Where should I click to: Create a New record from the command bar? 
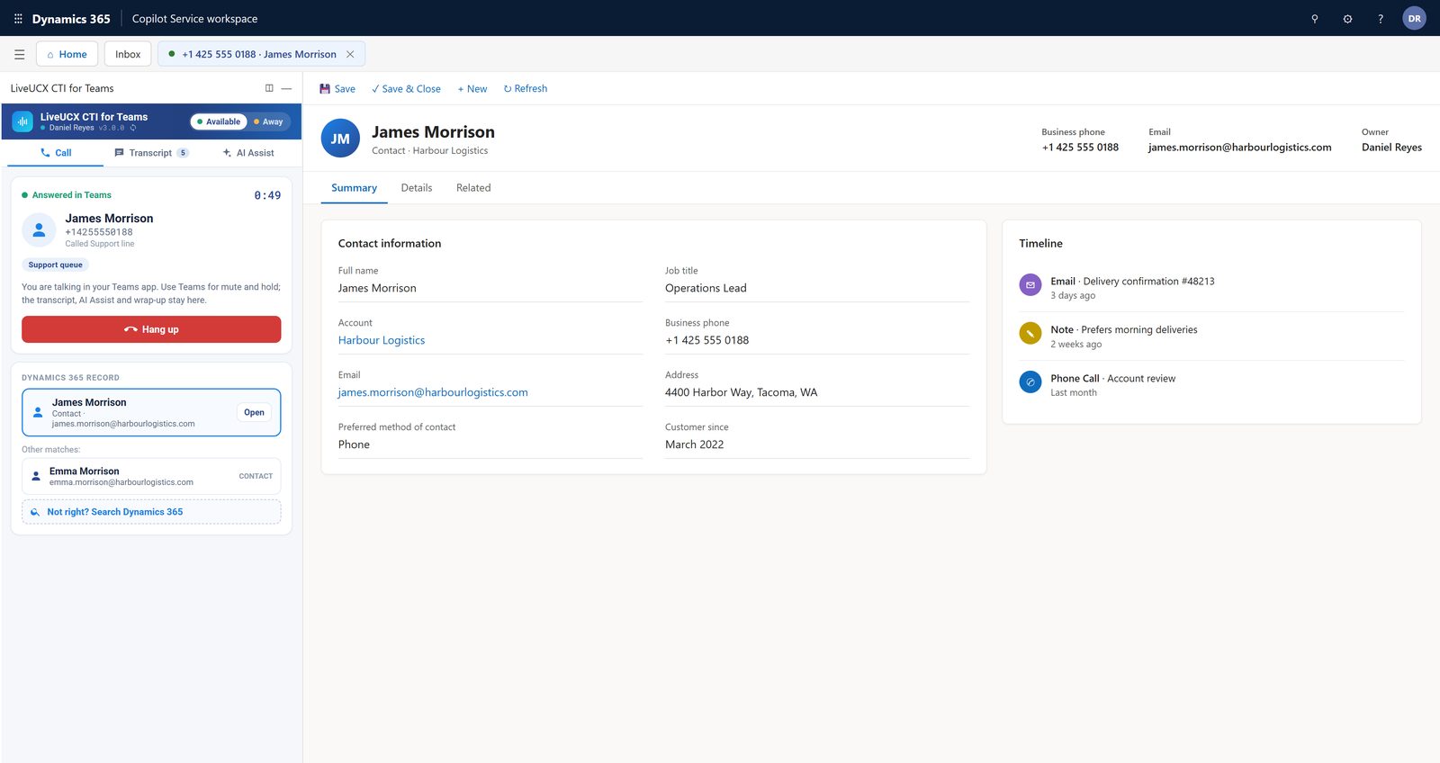tap(472, 88)
